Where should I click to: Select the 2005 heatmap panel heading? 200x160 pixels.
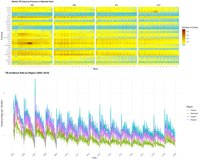(x=32, y=5)
